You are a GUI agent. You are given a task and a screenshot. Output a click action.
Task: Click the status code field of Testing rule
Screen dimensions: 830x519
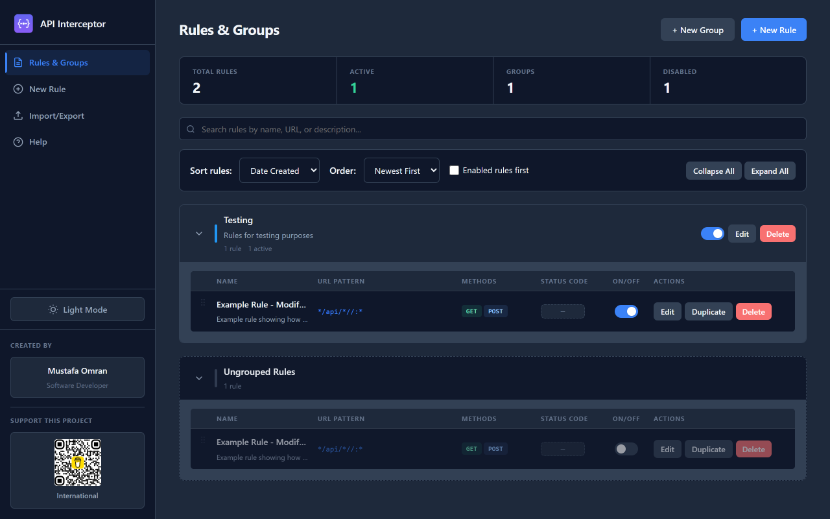point(563,311)
